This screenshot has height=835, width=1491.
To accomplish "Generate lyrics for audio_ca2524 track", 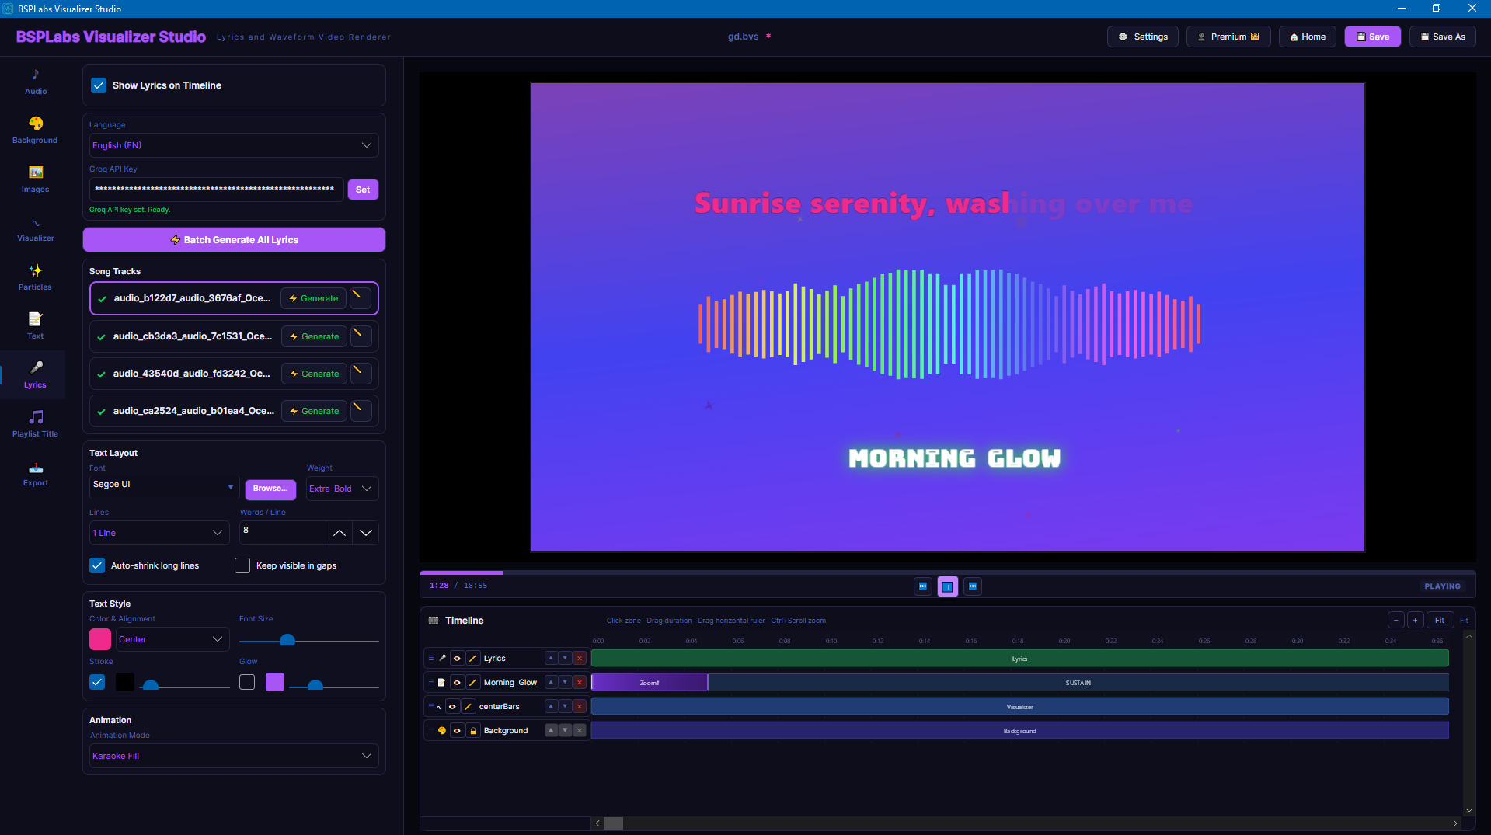I will [x=314, y=411].
